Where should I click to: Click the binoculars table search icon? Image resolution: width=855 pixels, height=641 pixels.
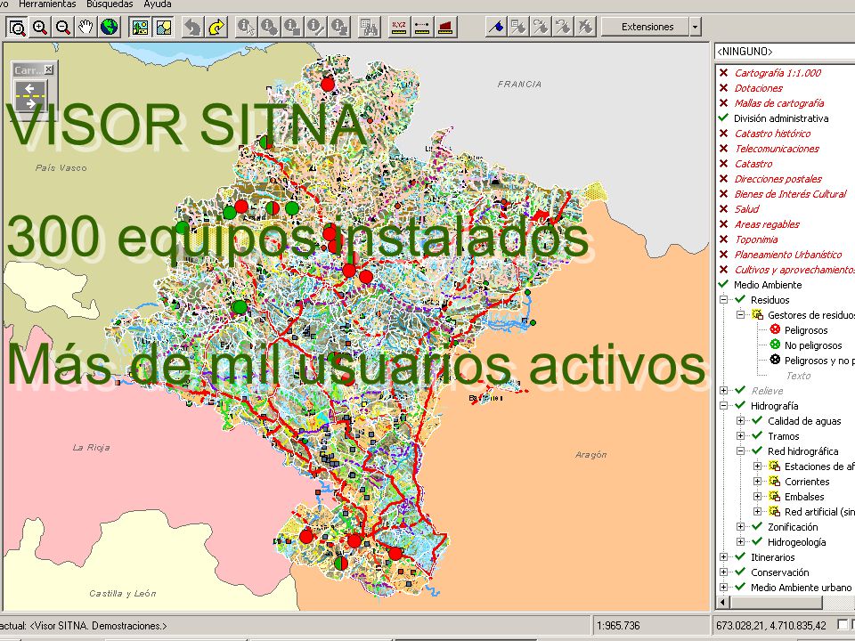(369, 27)
